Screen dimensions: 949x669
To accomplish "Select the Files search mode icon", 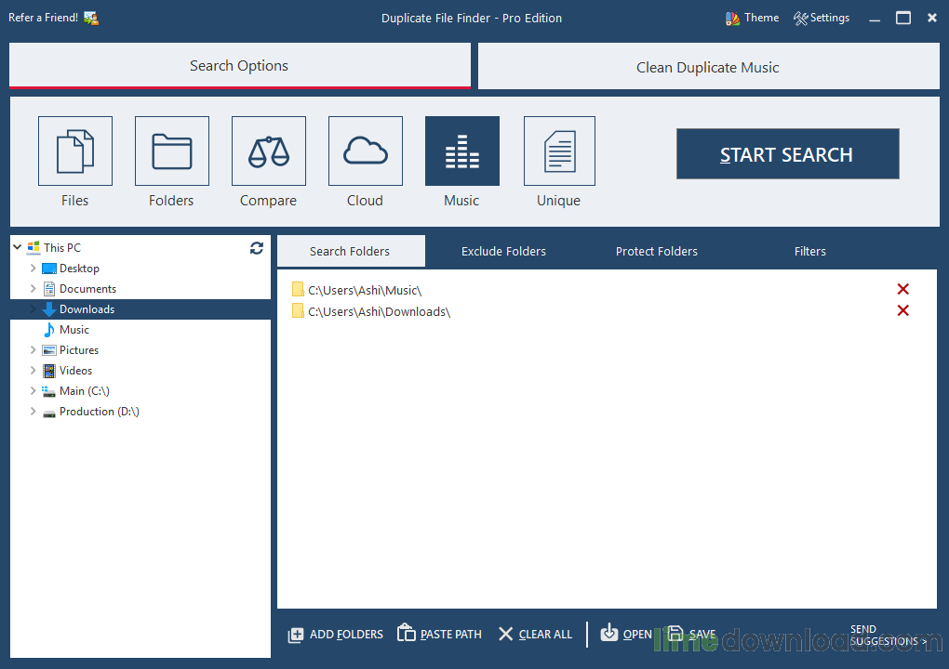I will (75, 151).
